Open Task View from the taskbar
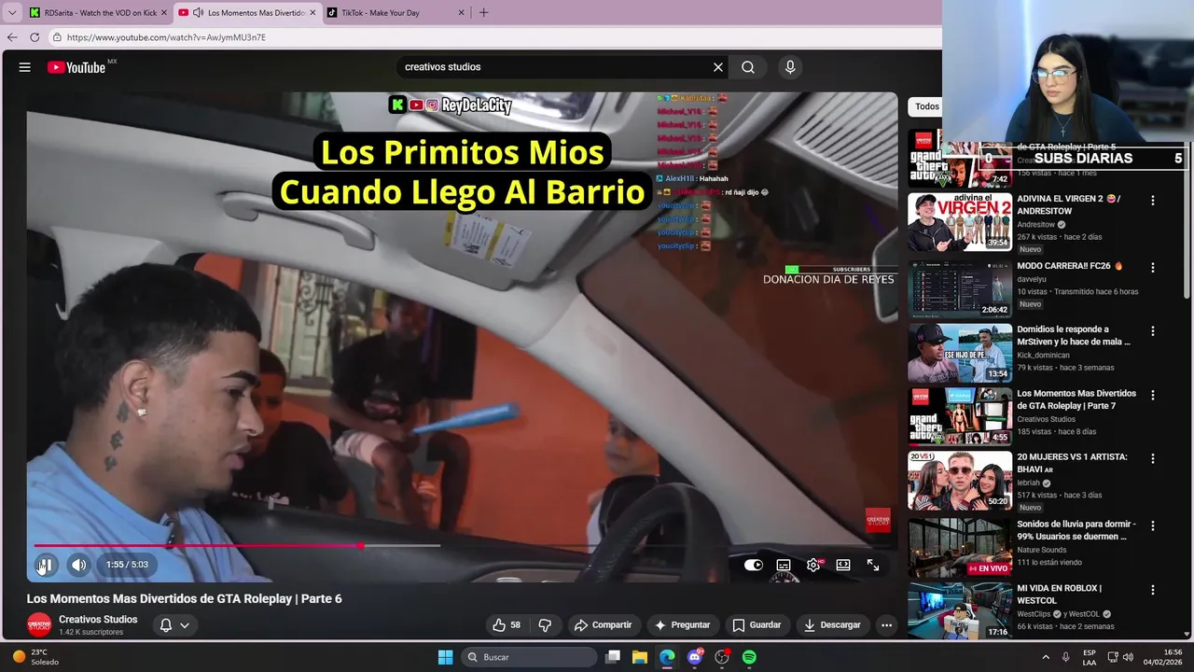The width and height of the screenshot is (1194, 672). click(613, 657)
